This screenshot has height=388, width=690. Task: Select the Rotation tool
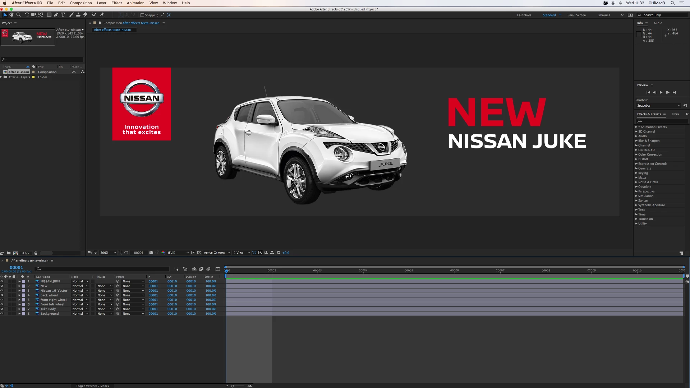[27, 15]
